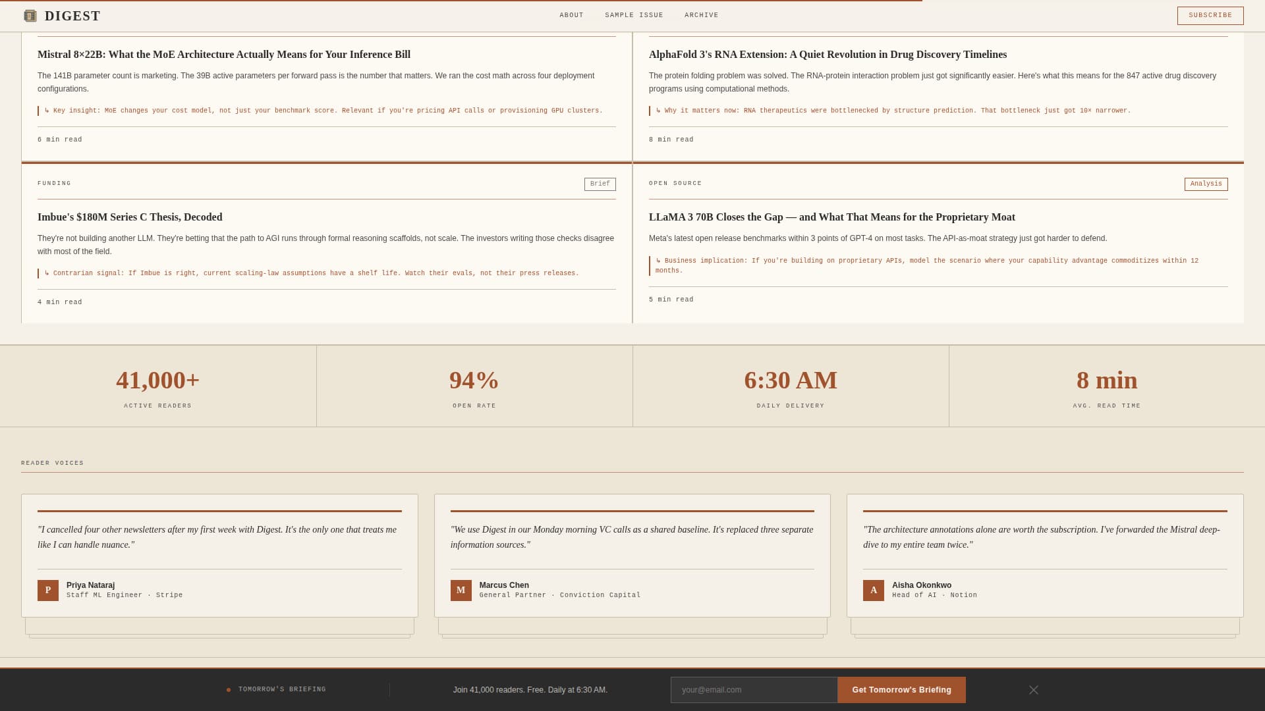
Task: Go to the Archive page
Action: coord(701,15)
